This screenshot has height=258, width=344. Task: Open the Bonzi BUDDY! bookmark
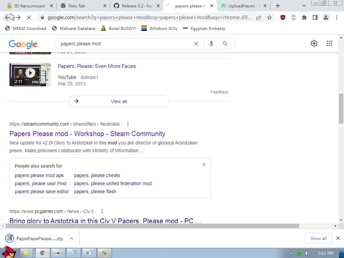pos(119,28)
